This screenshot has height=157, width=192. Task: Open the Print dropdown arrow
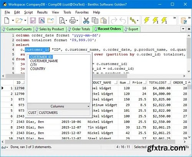click(x=77, y=20)
